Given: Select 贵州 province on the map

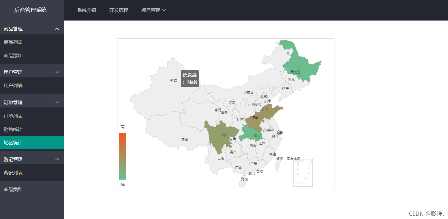Looking at the screenshot, I should click(233, 152).
